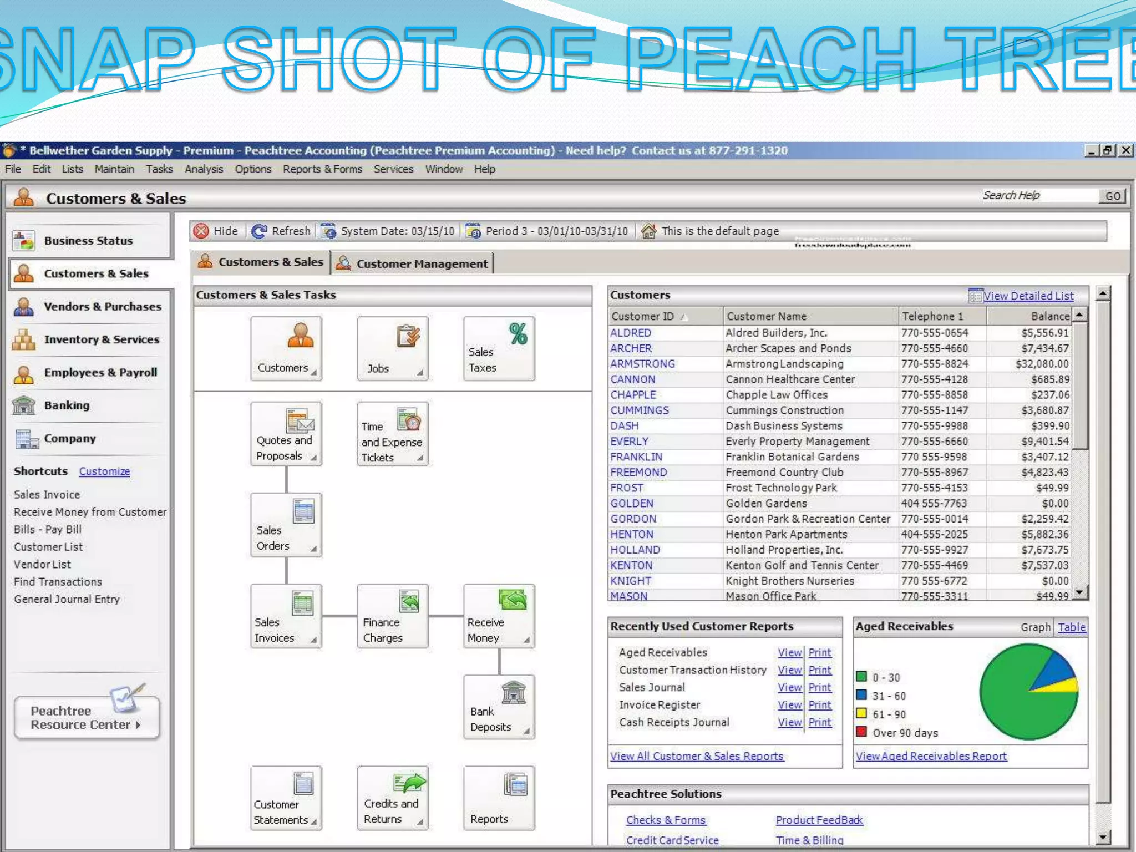Click the Hide toolbar button
Image resolution: width=1136 pixels, height=852 pixels.
(215, 231)
